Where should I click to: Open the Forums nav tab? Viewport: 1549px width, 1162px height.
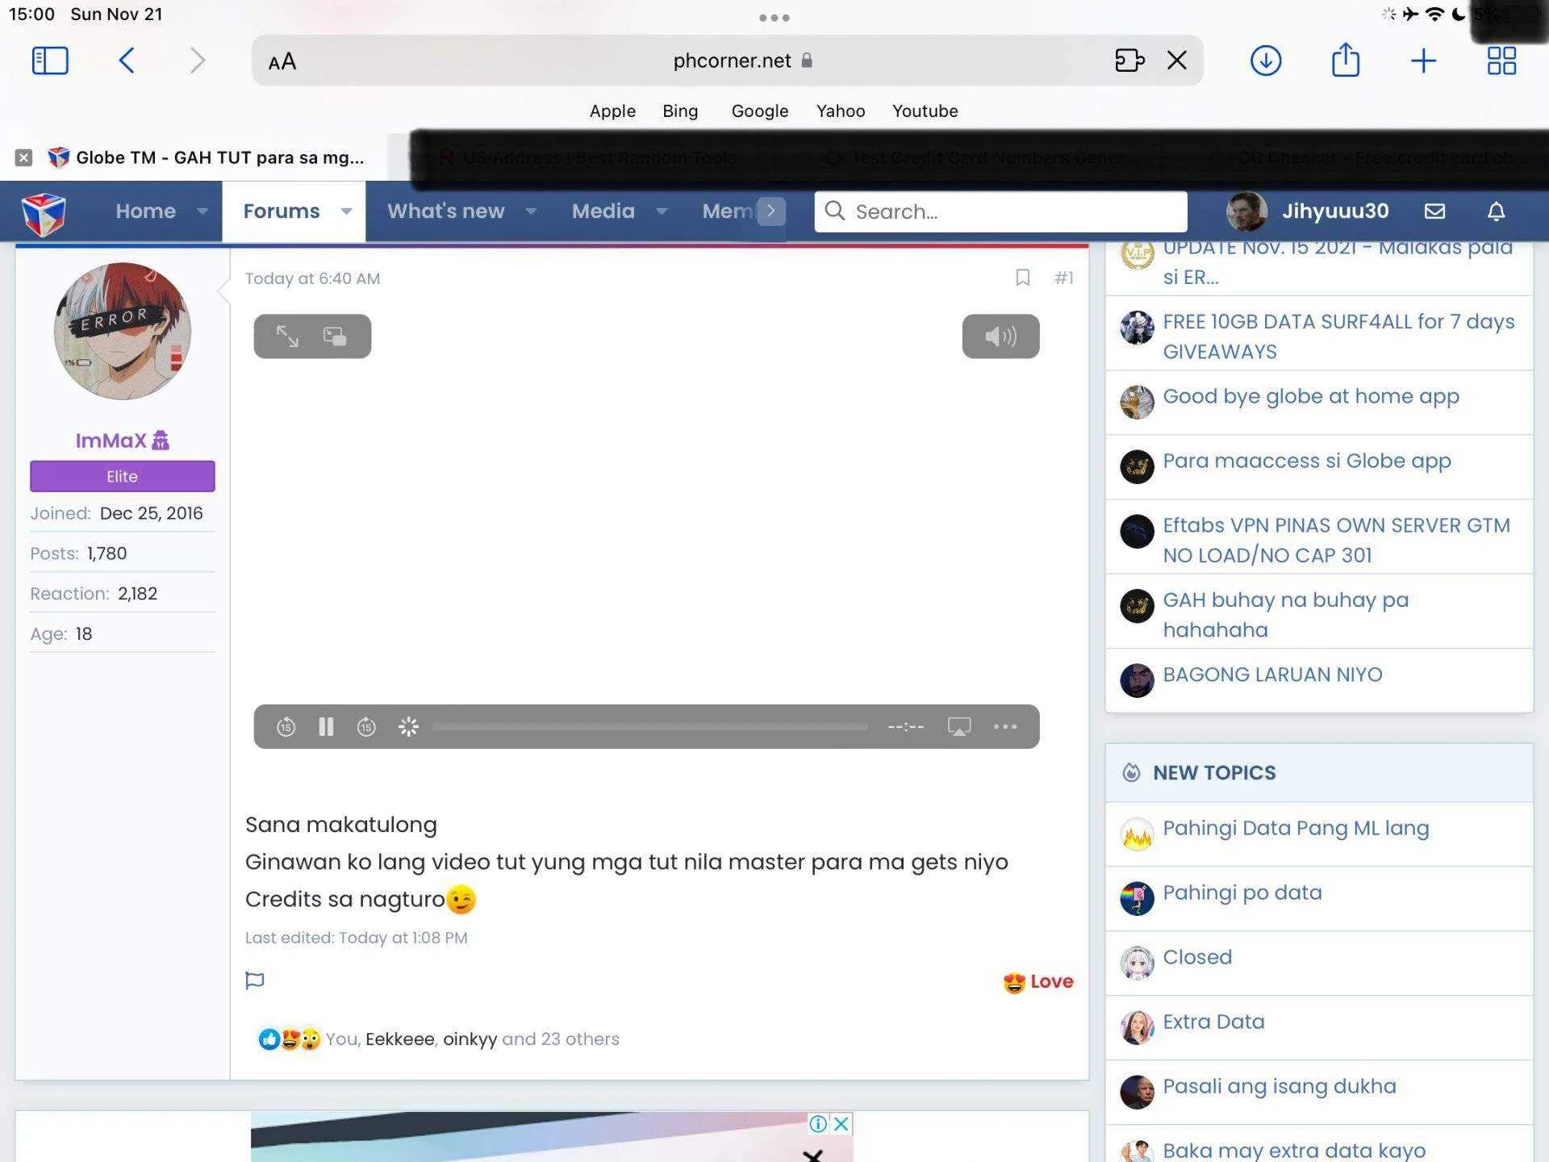click(282, 211)
